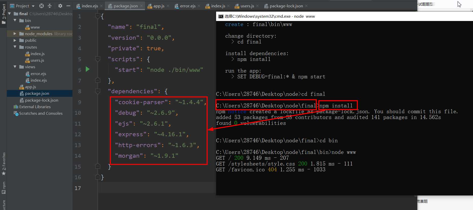Close the index.js tab

click(229, 6)
